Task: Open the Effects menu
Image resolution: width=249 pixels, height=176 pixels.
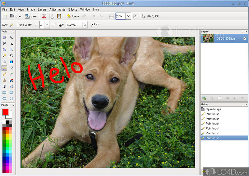Action: click(x=73, y=10)
